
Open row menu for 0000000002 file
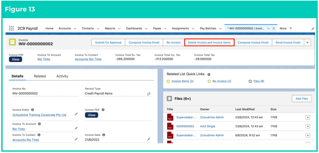click(308, 126)
